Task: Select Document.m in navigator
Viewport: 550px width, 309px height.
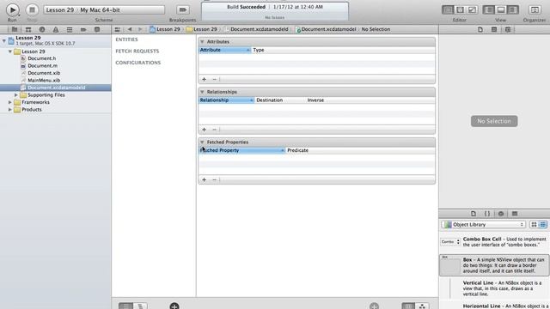Action: [x=42, y=66]
